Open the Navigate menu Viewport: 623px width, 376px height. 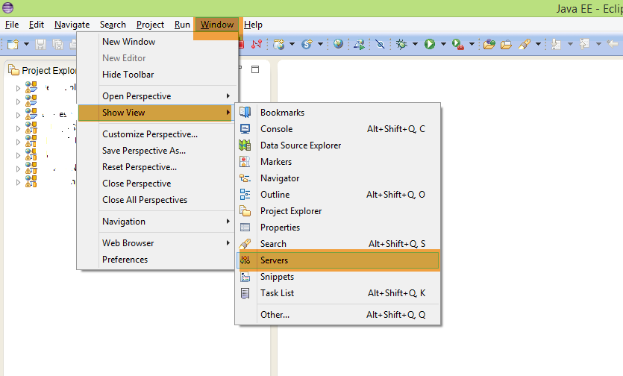(x=72, y=25)
